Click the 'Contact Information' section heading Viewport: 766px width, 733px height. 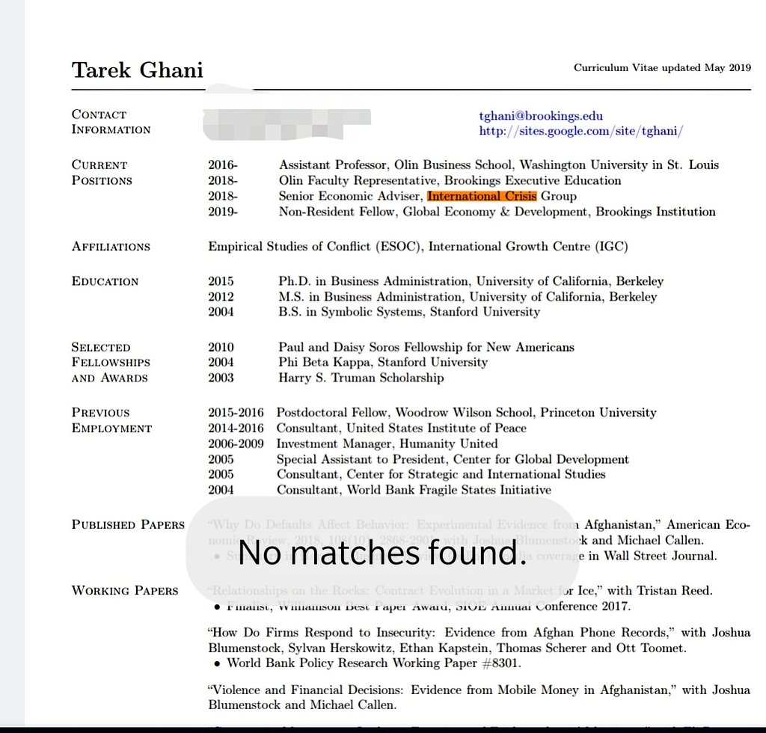tap(111, 122)
